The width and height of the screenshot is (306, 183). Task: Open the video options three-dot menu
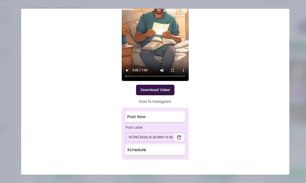(x=183, y=70)
